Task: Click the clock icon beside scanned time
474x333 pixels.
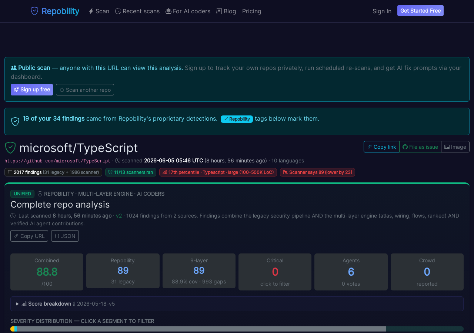Action: tap(118, 161)
